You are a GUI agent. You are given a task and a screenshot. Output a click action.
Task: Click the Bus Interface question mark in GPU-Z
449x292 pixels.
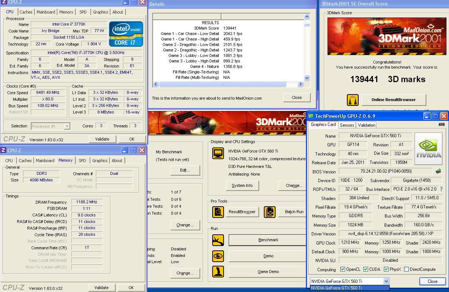pos(441,189)
